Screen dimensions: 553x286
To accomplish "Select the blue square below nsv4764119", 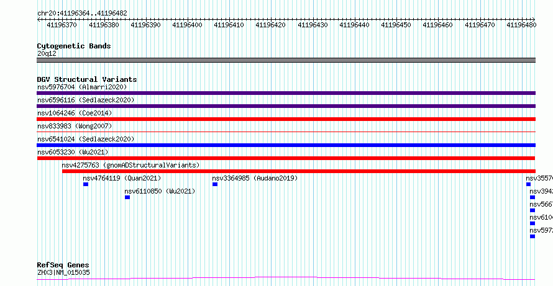I will 86,184.
